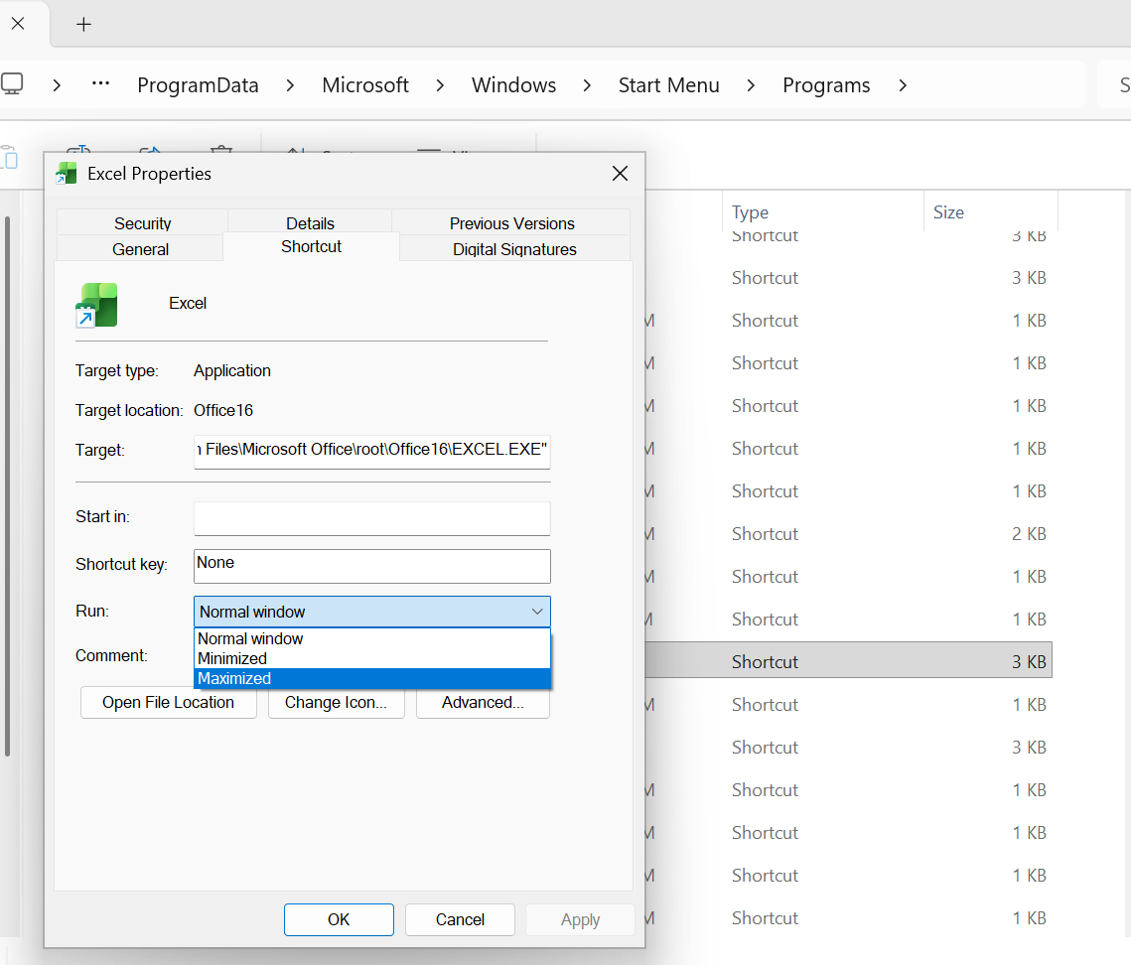Collapse the Run combo box arrow
This screenshot has width=1131, height=965.
click(536, 612)
